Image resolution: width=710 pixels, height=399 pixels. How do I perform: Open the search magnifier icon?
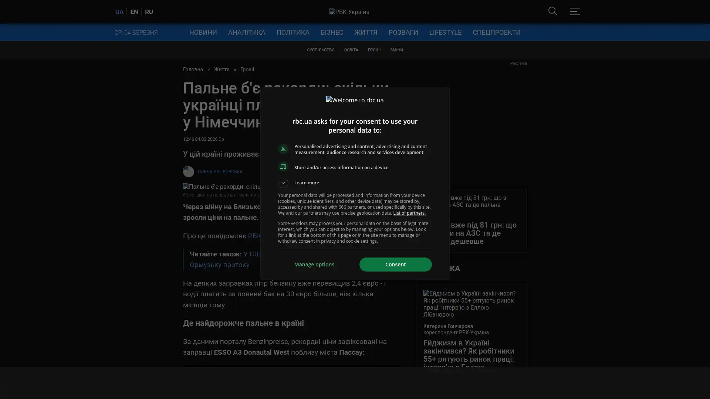(552, 11)
